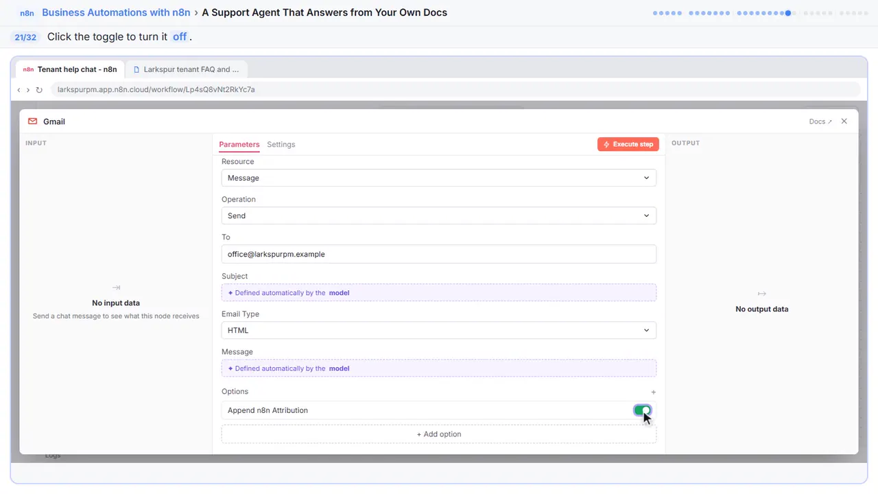This screenshot has height=494, width=878.
Task: Click the Message field defined by model
Action: pyautogui.click(x=439, y=368)
